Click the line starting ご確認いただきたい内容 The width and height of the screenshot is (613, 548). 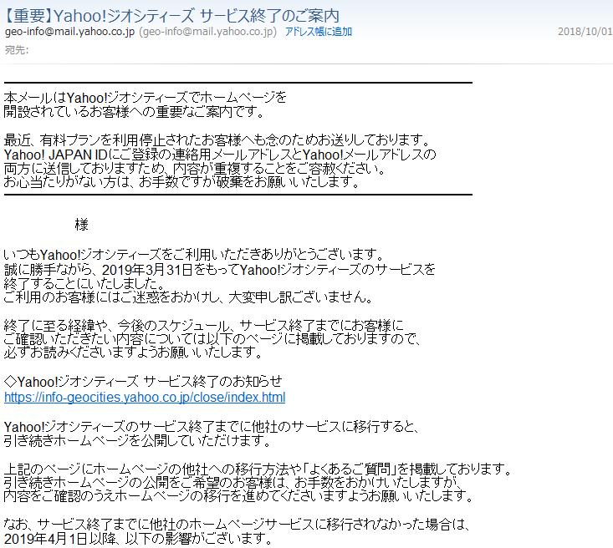(x=212, y=339)
